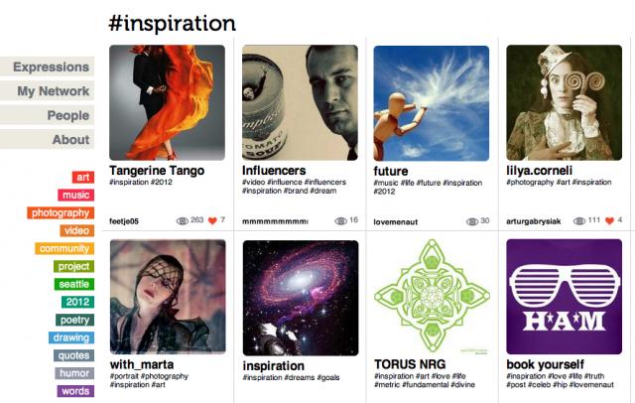Choose the seattle tag
The image size is (635, 403).
pos(74,284)
